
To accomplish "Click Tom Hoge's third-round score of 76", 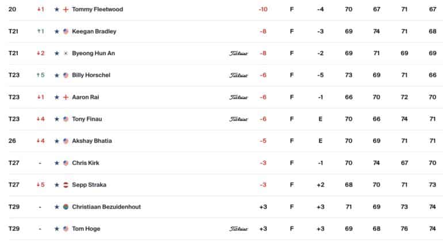I will pos(404,229).
